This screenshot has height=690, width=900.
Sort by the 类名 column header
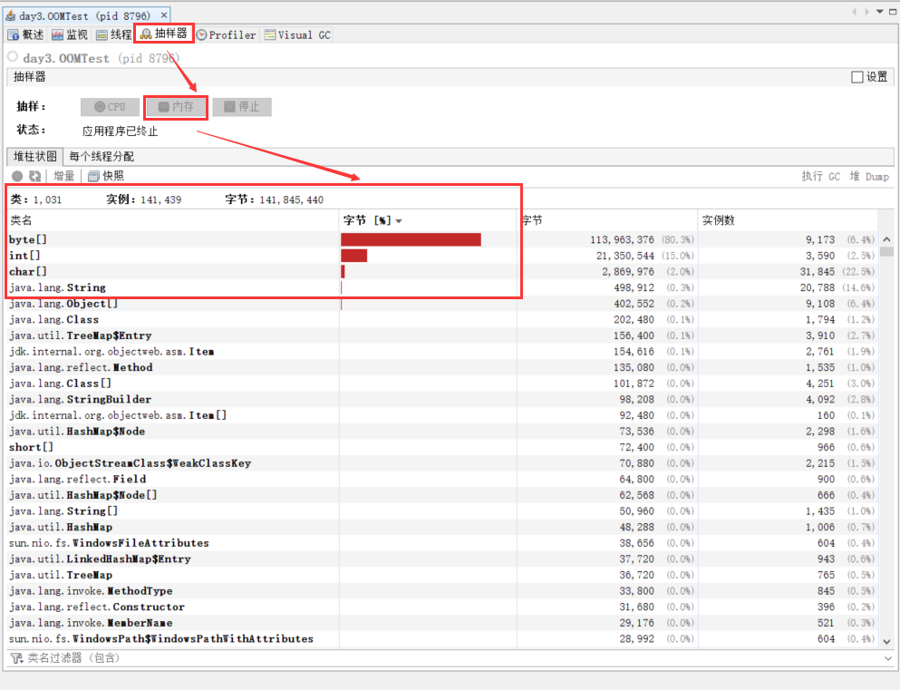pos(173,220)
